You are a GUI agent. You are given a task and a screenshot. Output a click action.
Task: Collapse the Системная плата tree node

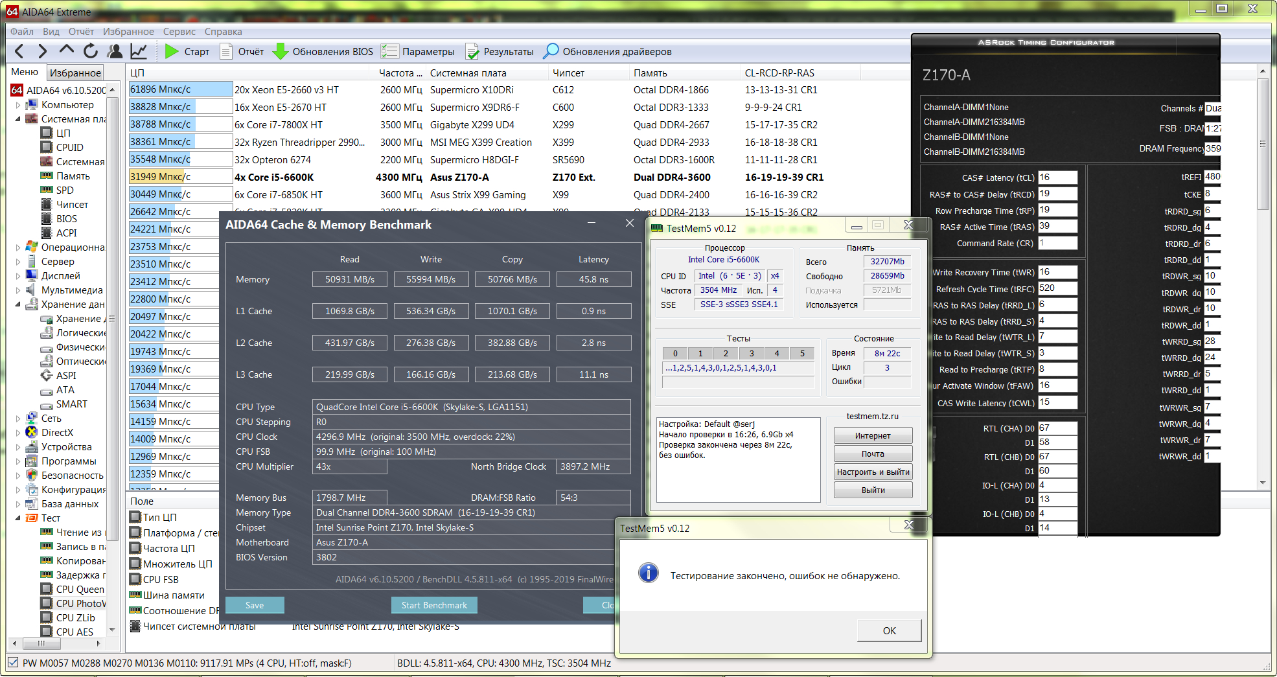17,119
